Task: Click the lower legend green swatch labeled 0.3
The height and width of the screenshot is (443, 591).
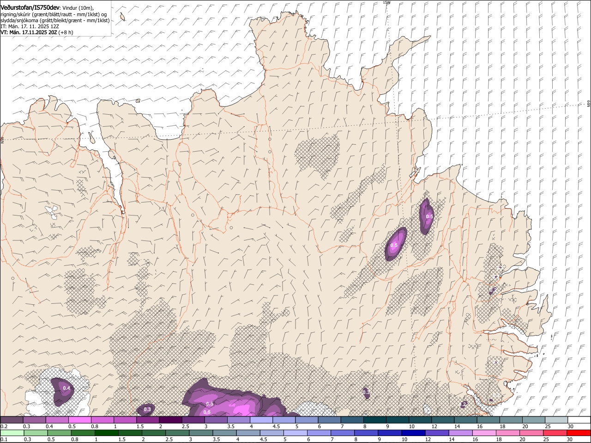Action: point(36,433)
